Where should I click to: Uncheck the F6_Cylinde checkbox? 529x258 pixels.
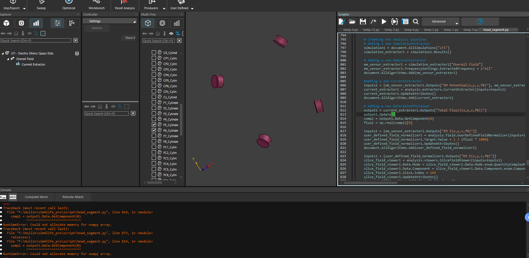[154, 130]
